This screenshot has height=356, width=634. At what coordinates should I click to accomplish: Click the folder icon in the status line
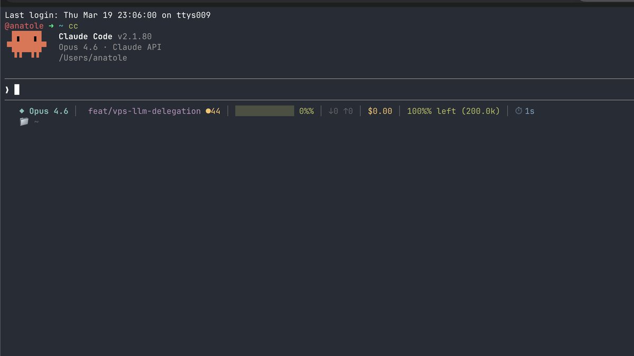point(24,122)
